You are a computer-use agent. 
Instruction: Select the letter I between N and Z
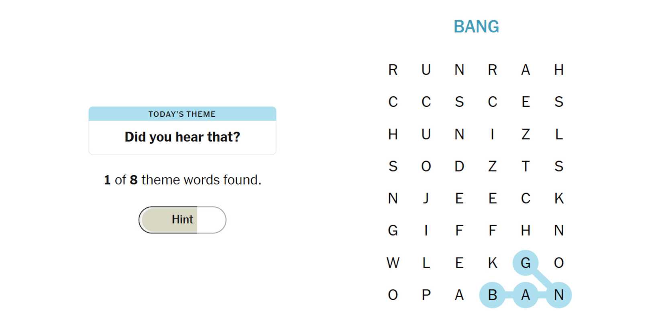pyautogui.click(x=492, y=134)
